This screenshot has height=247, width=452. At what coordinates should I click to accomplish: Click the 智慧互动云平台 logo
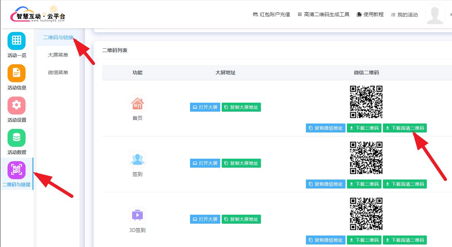[38, 14]
